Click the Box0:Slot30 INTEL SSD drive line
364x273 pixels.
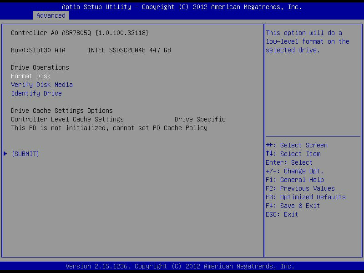coord(91,50)
